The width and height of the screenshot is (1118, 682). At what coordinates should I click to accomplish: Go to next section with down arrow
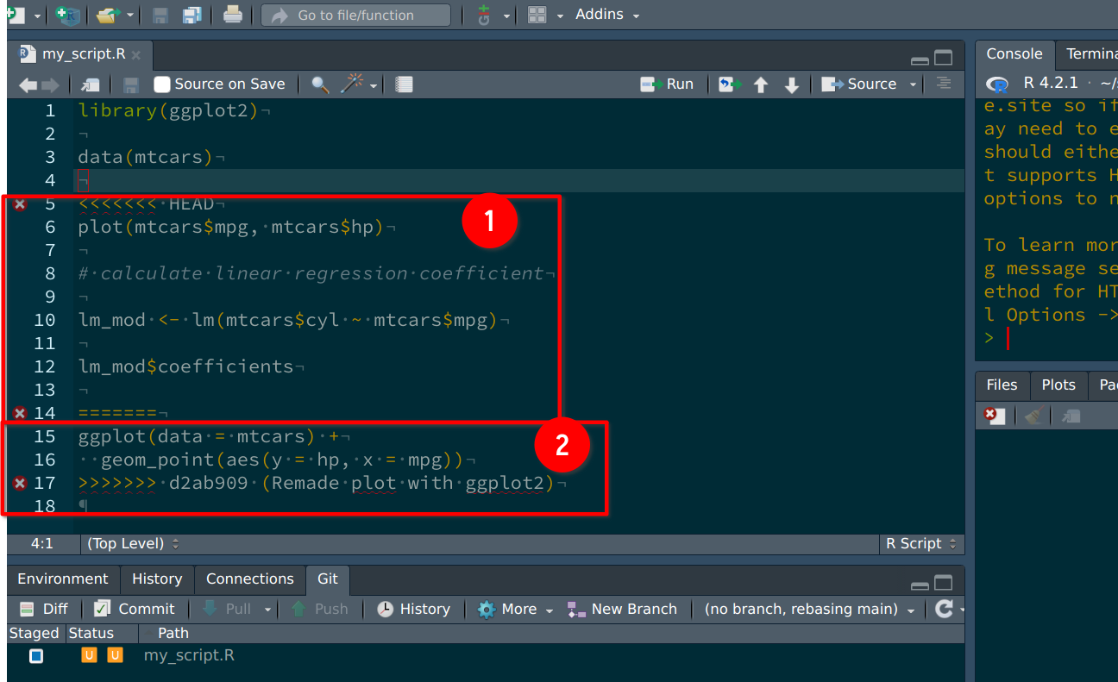tap(792, 84)
